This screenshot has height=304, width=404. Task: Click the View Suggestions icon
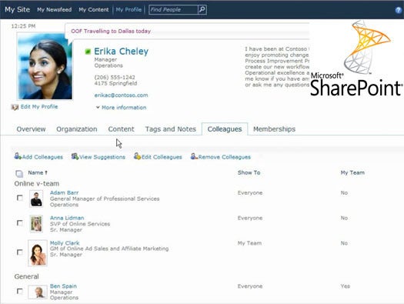tap(75, 156)
